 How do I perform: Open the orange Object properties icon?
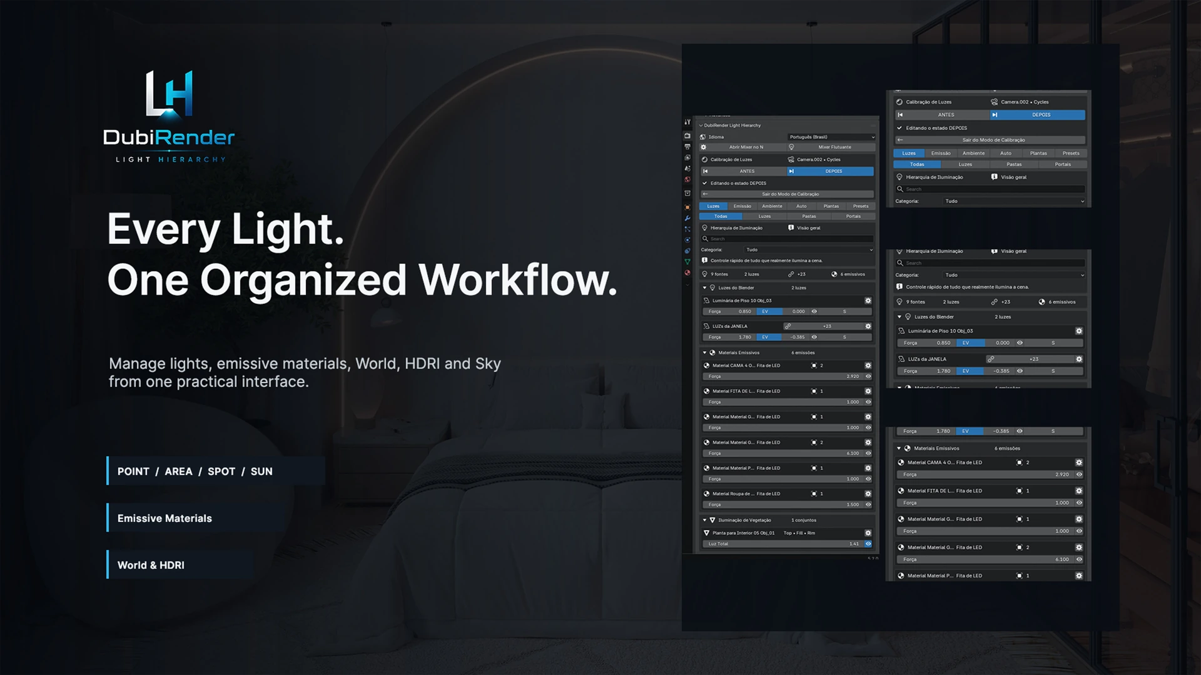(x=687, y=207)
